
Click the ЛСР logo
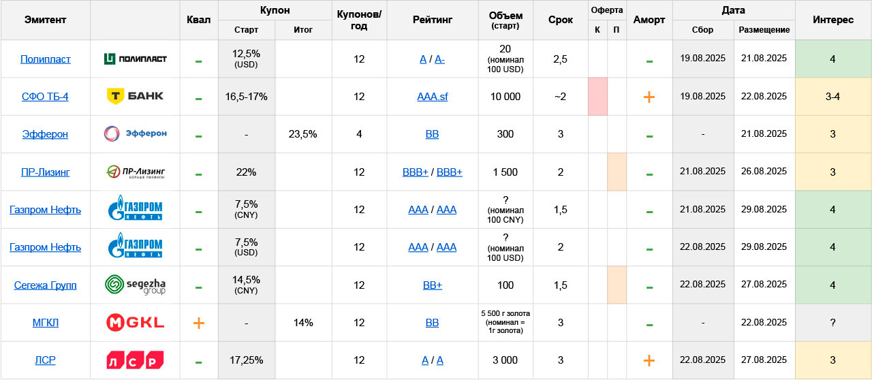pos(135,360)
